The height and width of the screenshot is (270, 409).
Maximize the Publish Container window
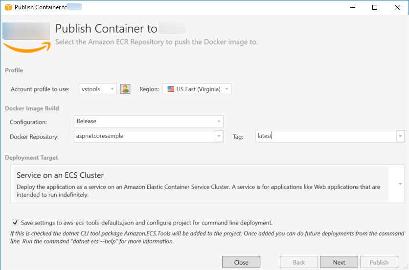pos(374,7)
